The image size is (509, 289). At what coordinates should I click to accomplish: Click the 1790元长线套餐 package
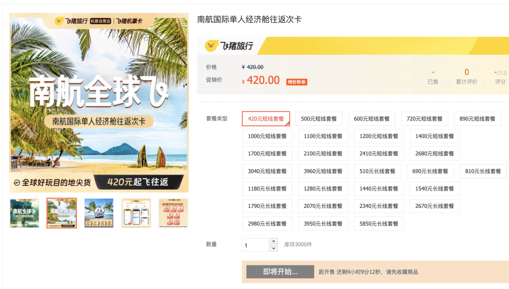click(x=267, y=206)
